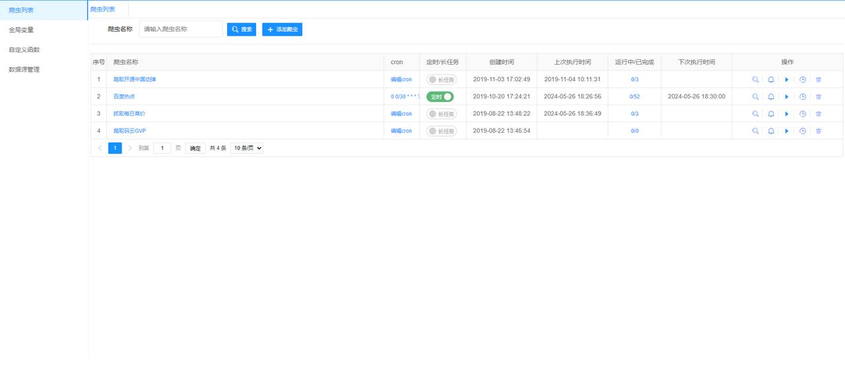Focus the 请输入爬虫名称 search field
Image resolution: width=845 pixels, height=378 pixels.
click(181, 29)
